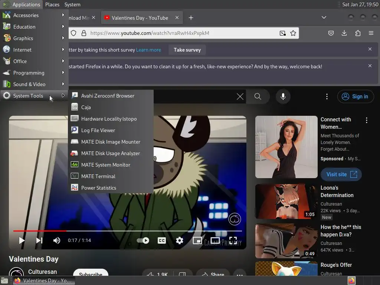The width and height of the screenshot is (380, 285).
Task: Click the YouTube search magnifier button
Action: pos(258,96)
